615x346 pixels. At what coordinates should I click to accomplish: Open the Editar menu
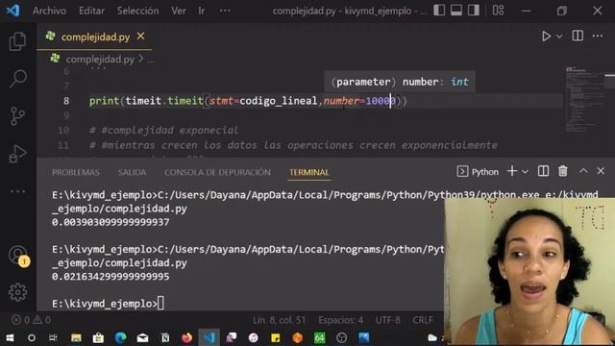(x=92, y=11)
